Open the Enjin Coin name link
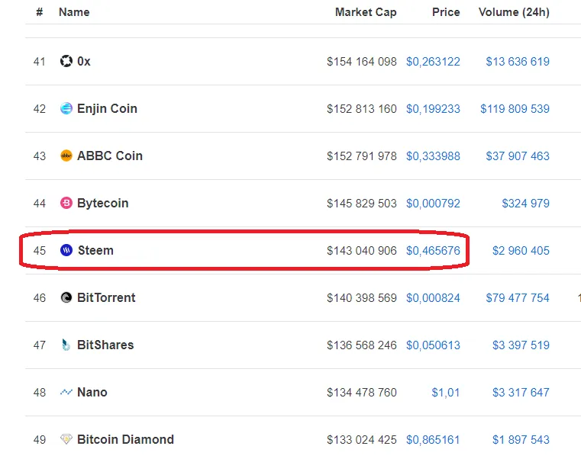581x459 pixels. tap(107, 108)
